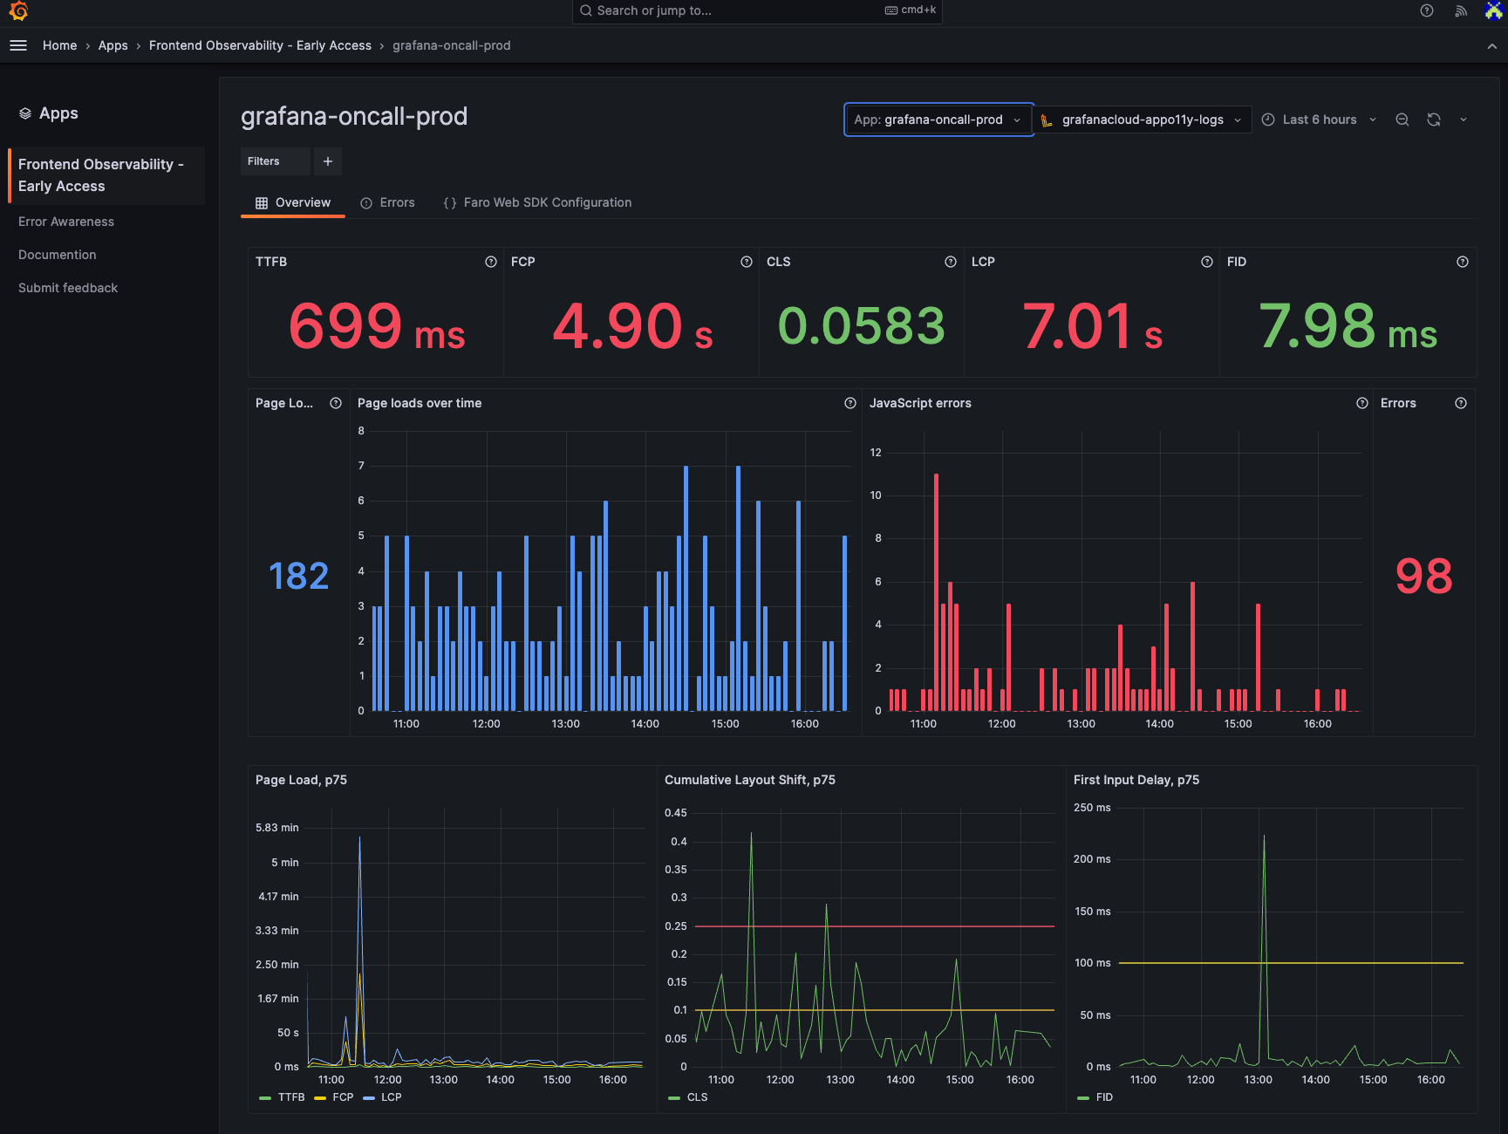Open navigation using the hamburger menu icon
The width and height of the screenshot is (1508, 1134).
[x=17, y=45]
